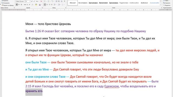This screenshot has width=173, height=97.
Task: Sort the selected text alphabetically
Action: point(62,1)
